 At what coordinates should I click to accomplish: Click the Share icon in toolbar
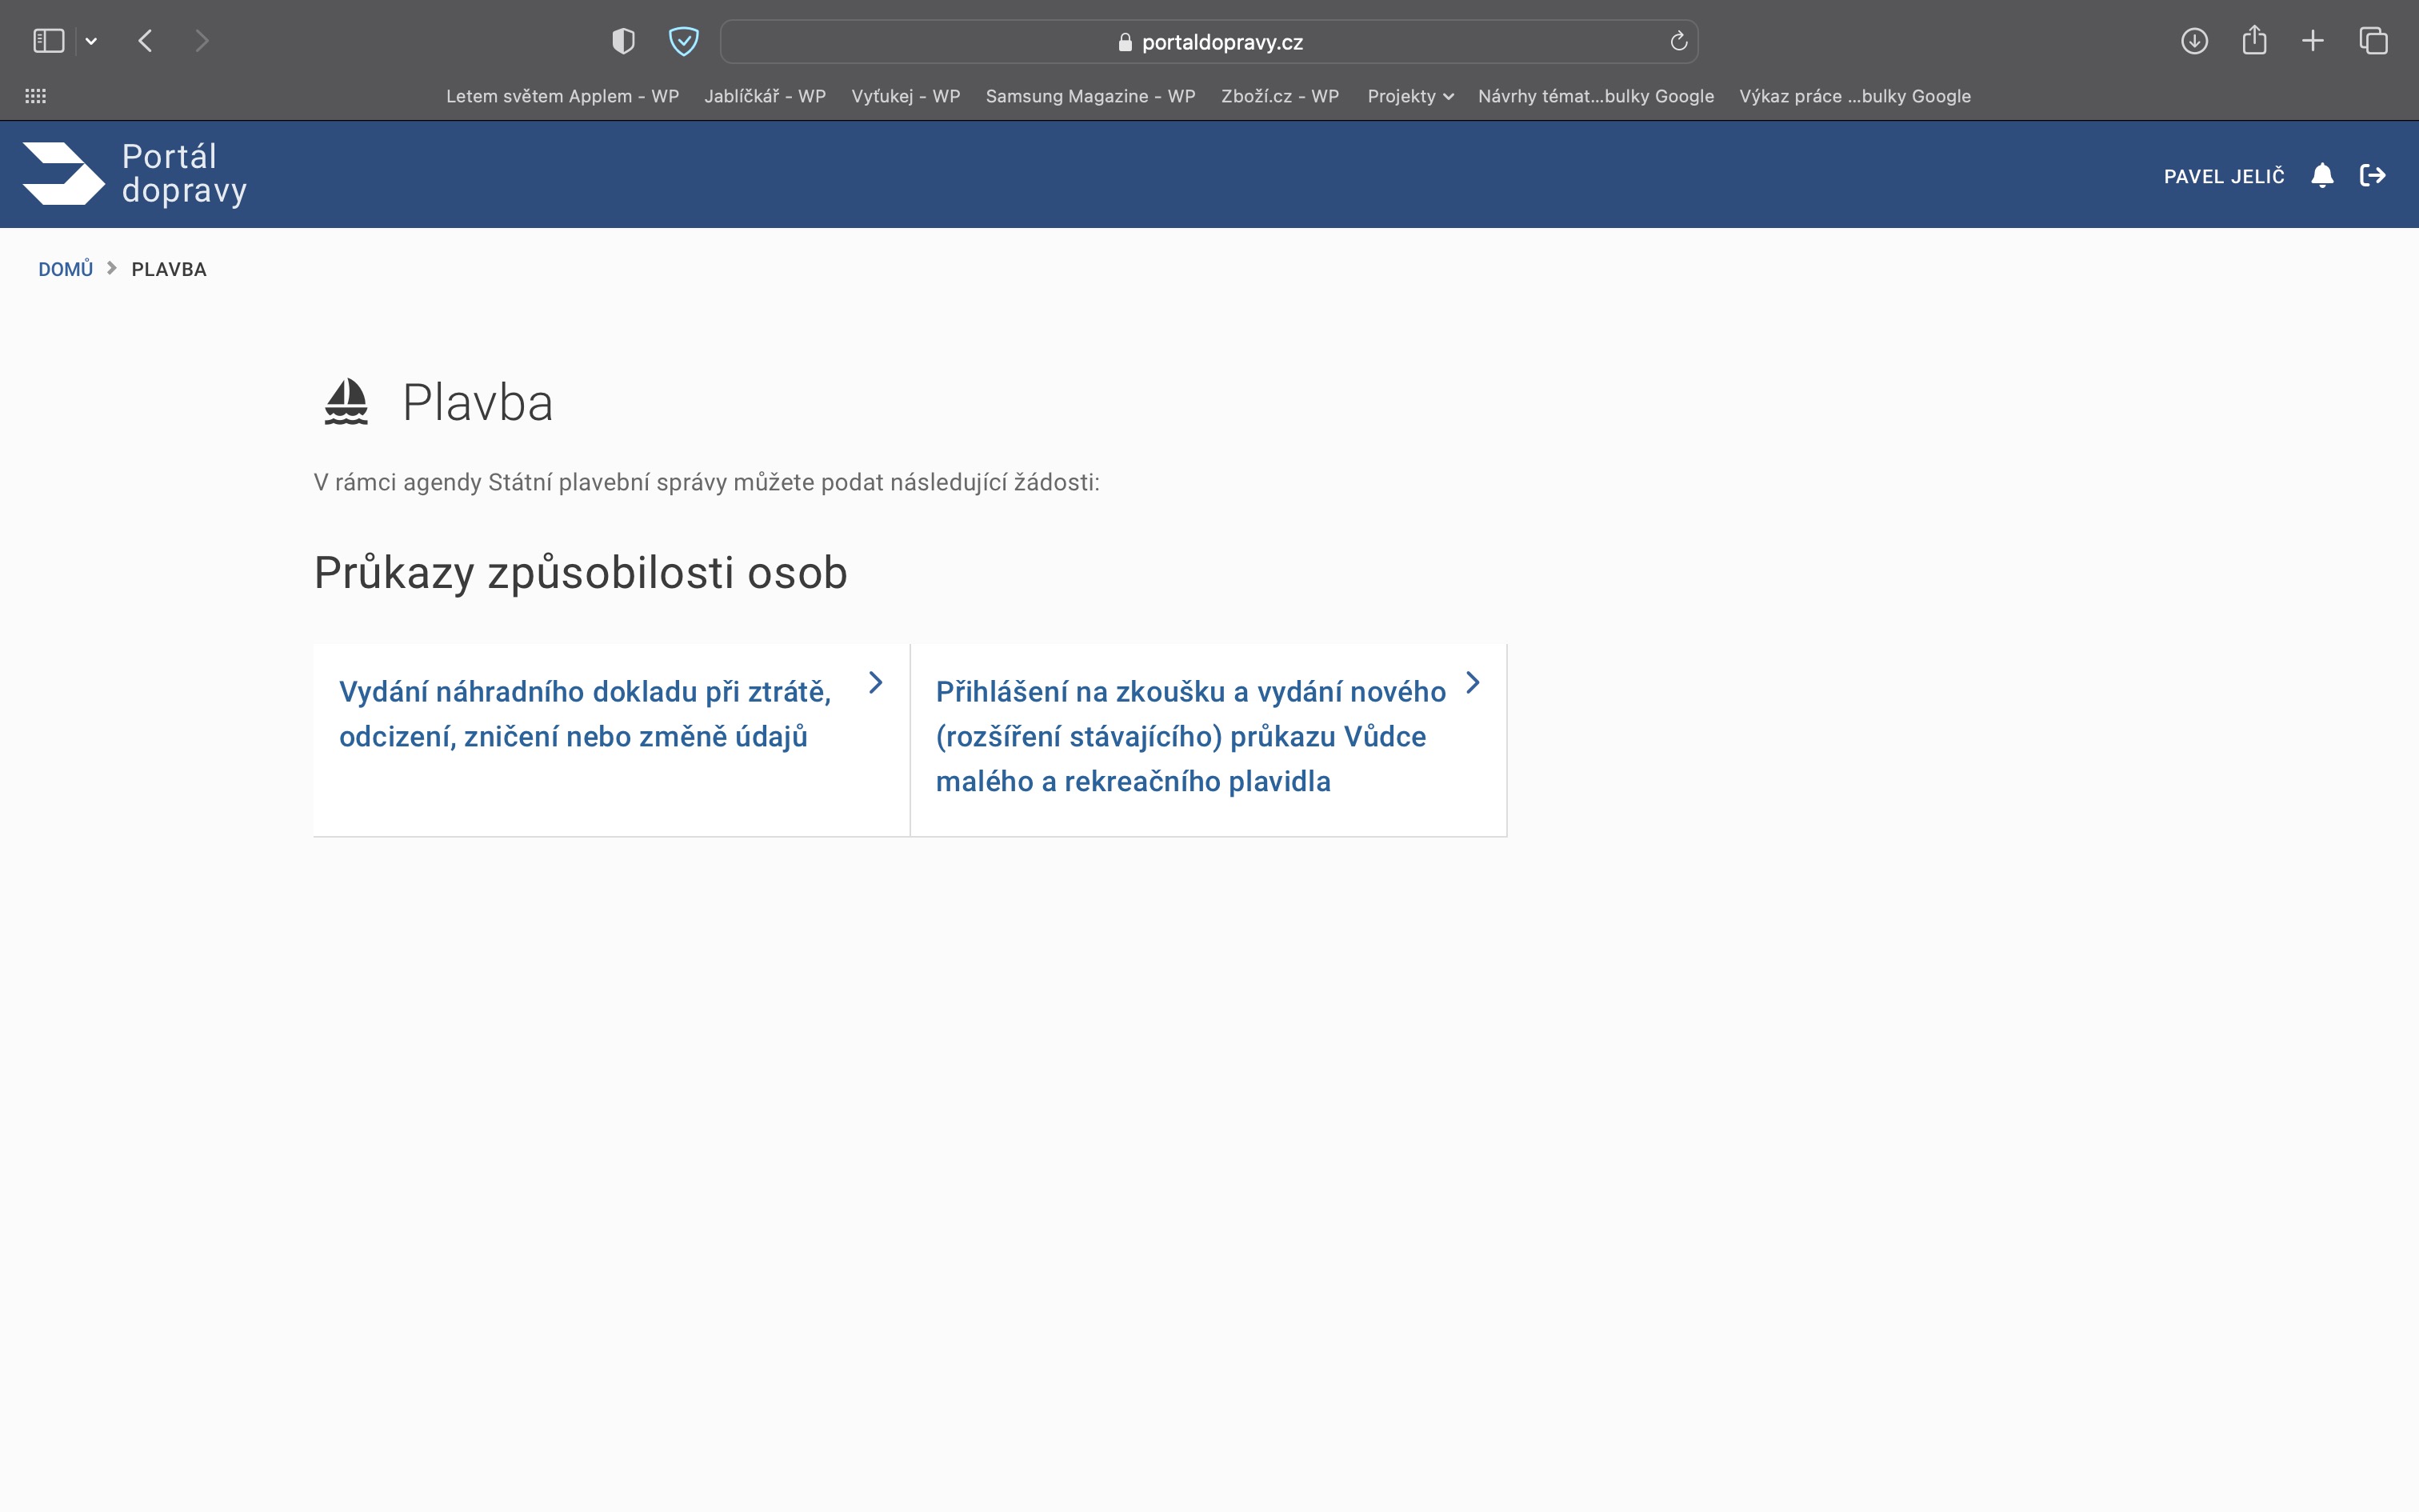[x=2253, y=41]
